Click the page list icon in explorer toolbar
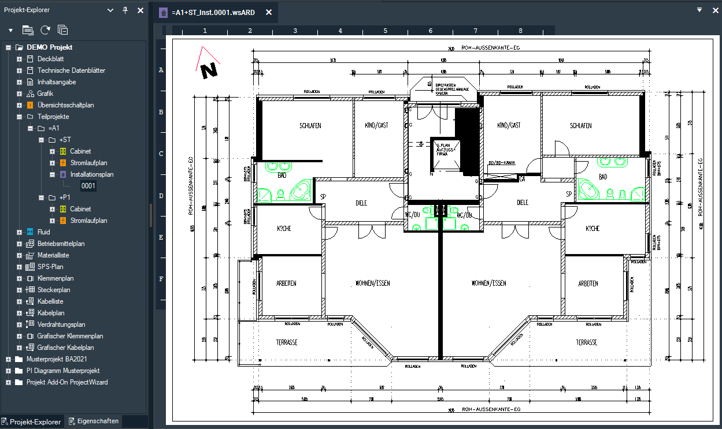This screenshot has width=722, height=429. (28, 29)
